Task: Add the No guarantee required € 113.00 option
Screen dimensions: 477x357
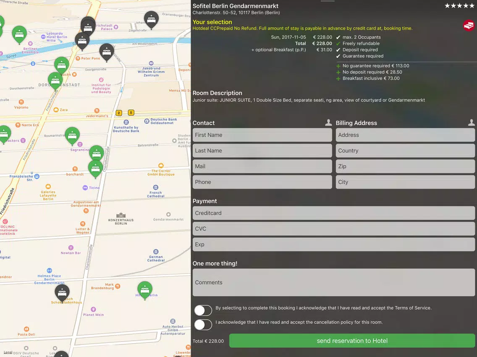Action: click(x=338, y=66)
